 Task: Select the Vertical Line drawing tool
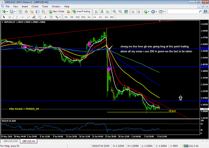click(17, 17)
